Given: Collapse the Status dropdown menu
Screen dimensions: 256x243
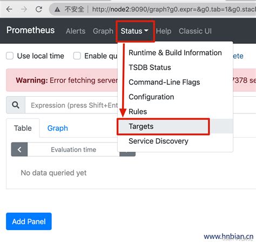Looking at the screenshot, I should (134, 31).
